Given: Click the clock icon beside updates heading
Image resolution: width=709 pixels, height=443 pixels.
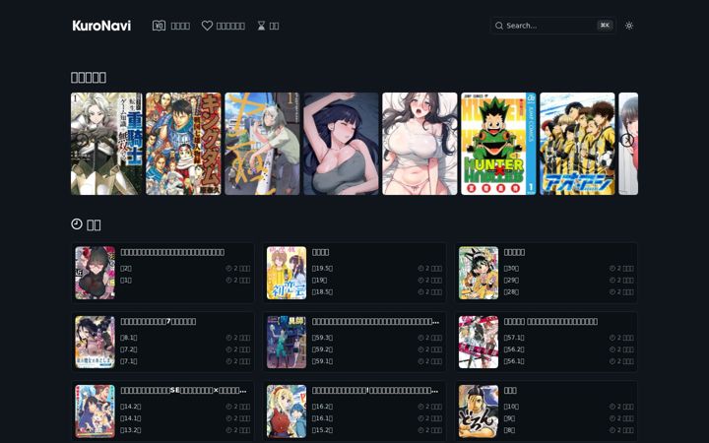Looking at the screenshot, I should tap(77, 223).
